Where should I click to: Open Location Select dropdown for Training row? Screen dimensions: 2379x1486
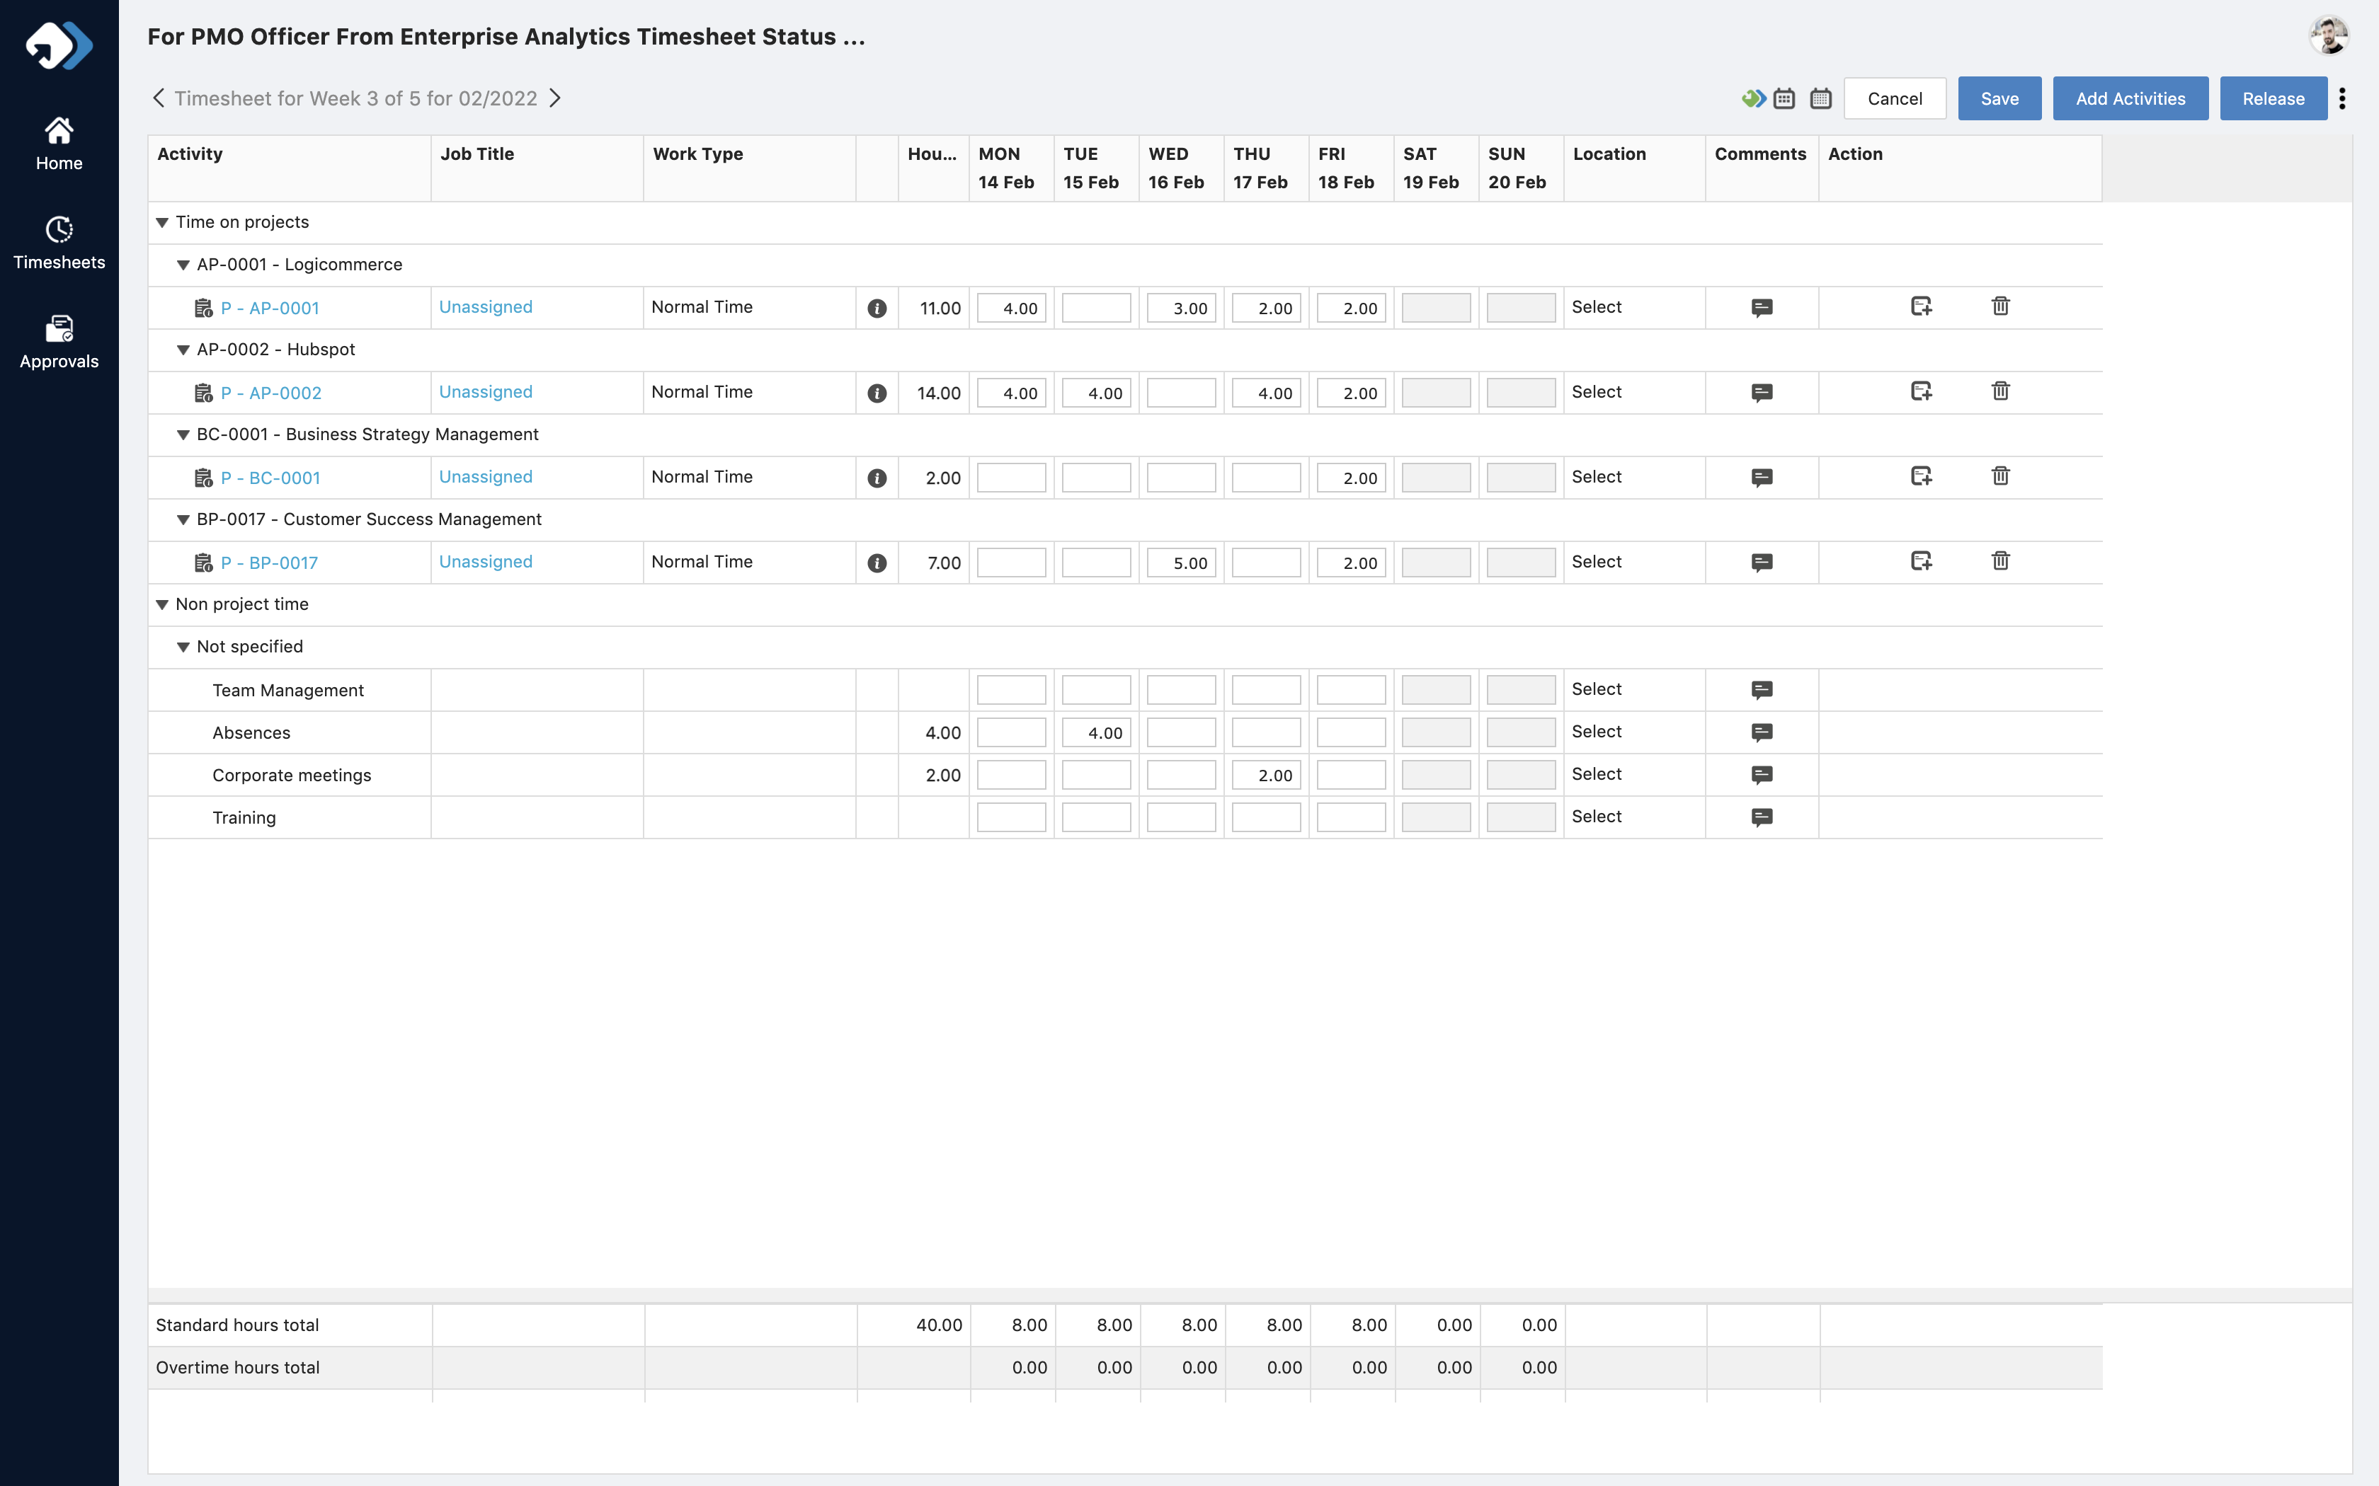[1597, 817]
